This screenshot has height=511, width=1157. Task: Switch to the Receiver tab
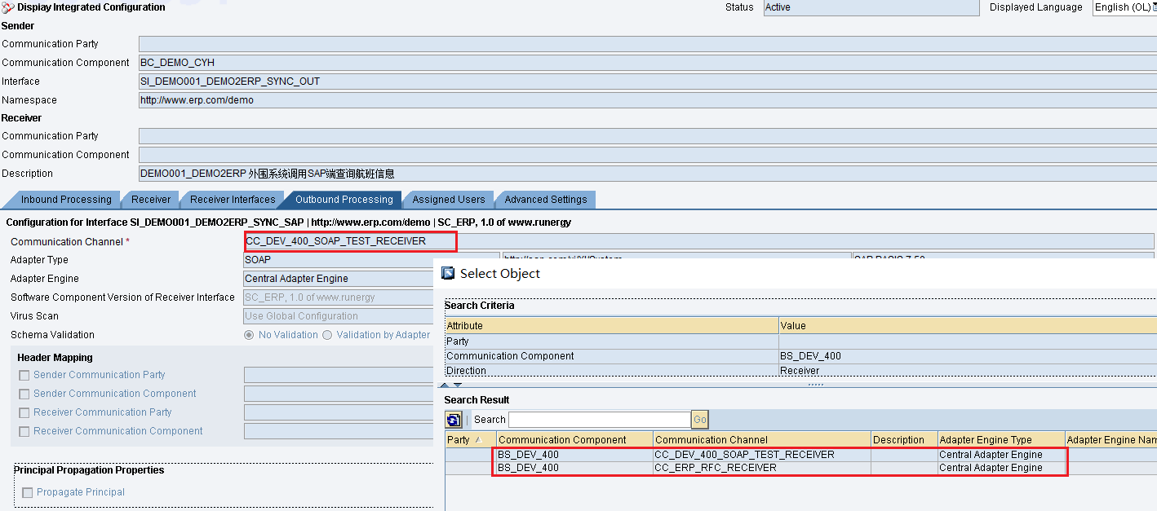pos(151,200)
